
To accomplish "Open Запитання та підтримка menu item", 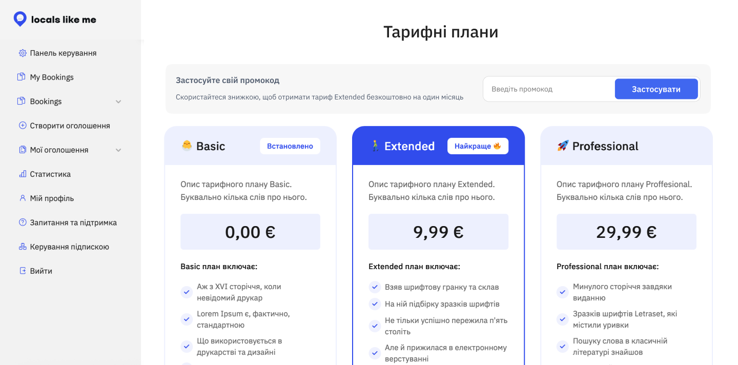I will [73, 222].
